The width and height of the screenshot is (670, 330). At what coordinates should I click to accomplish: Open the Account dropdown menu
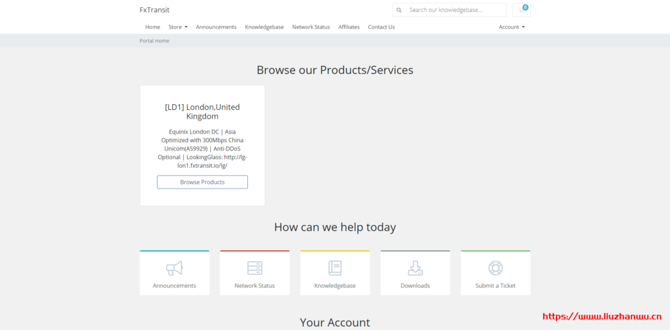pyautogui.click(x=512, y=27)
